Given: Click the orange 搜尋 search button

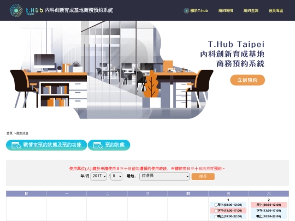Looking at the screenshot, I should click(x=203, y=176).
